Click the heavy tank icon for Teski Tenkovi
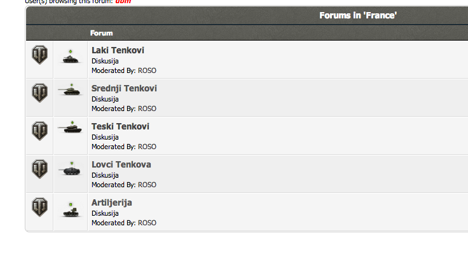468x264 pixels. click(x=70, y=127)
